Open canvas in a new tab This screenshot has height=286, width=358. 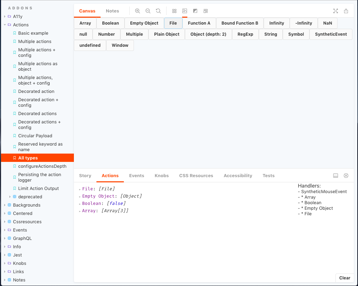346,11
